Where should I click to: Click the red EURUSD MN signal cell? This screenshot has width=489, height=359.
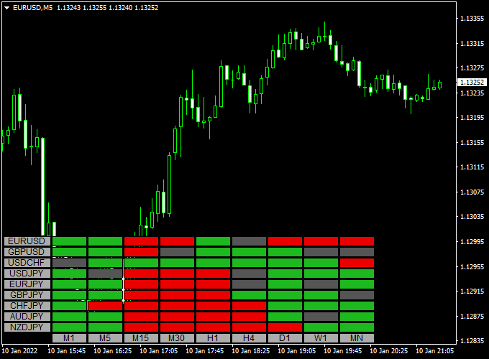357,241
